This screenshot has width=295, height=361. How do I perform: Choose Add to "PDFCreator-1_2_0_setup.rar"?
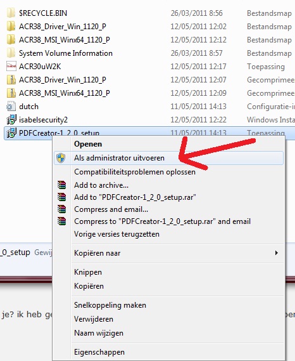[135, 197]
